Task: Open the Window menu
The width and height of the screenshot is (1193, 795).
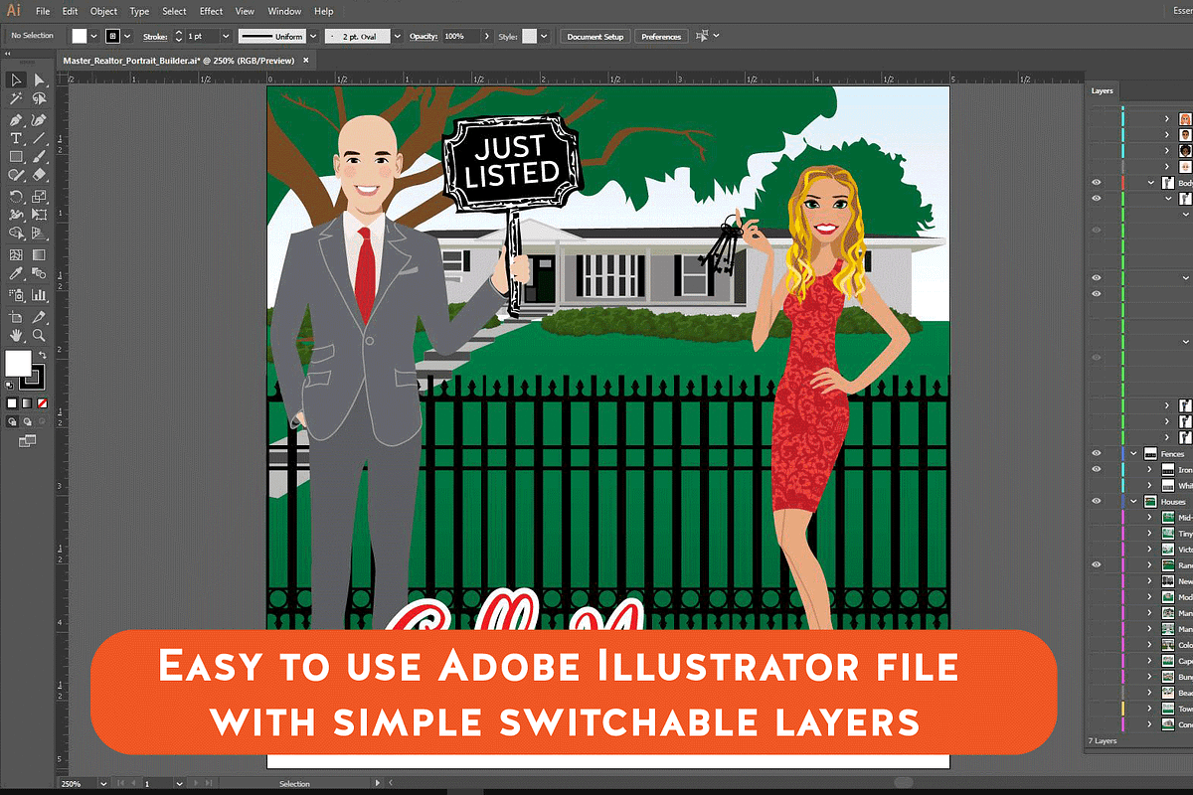Action: (284, 11)
